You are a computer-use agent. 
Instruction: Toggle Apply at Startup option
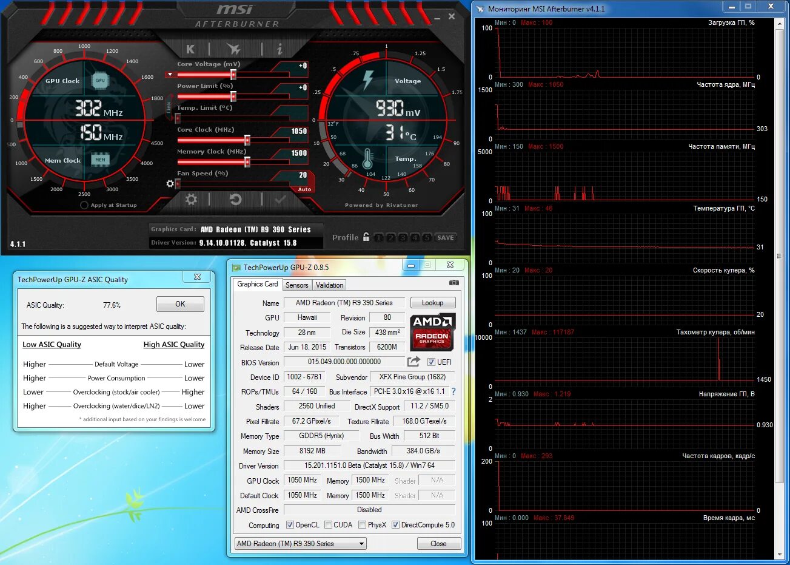tap(84, 205)
